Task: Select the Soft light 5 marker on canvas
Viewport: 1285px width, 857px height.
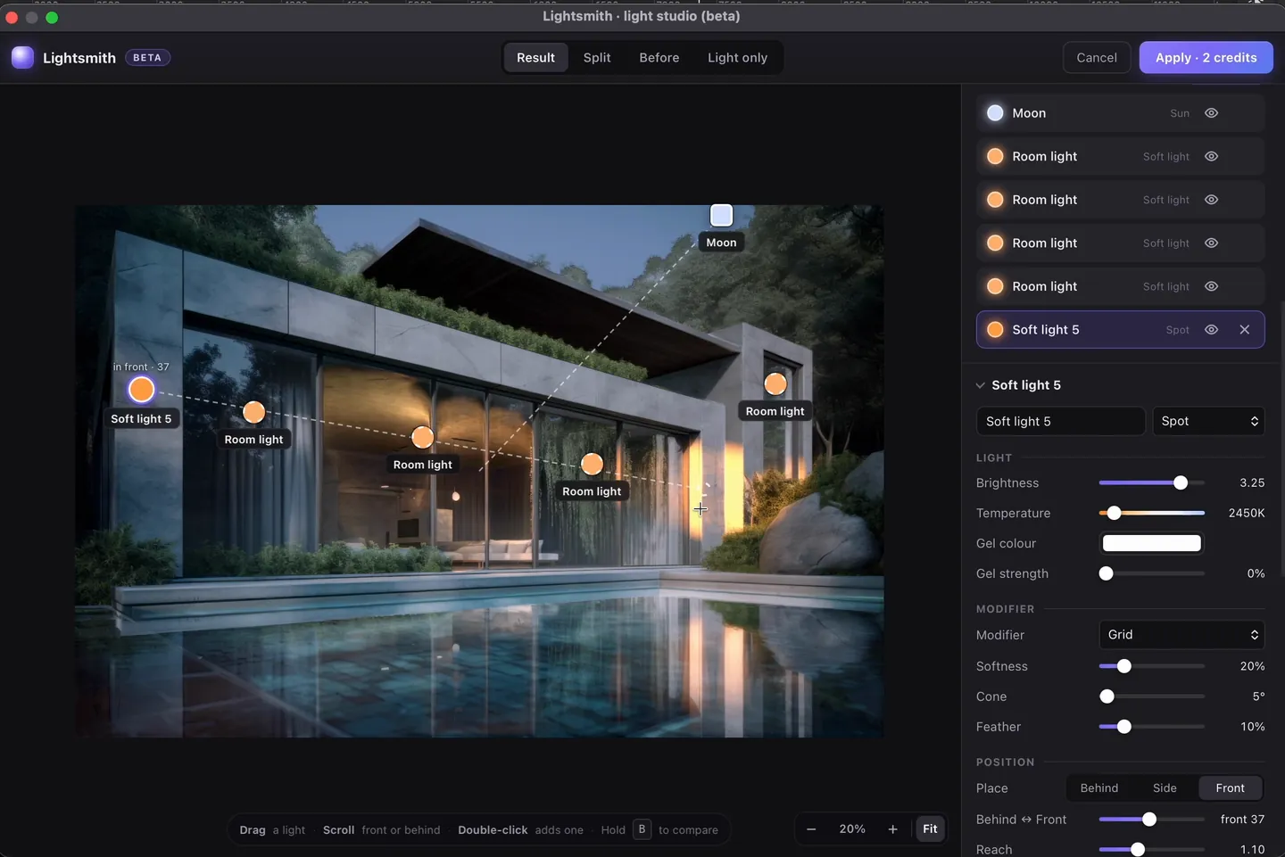Action: pos(141,390)
